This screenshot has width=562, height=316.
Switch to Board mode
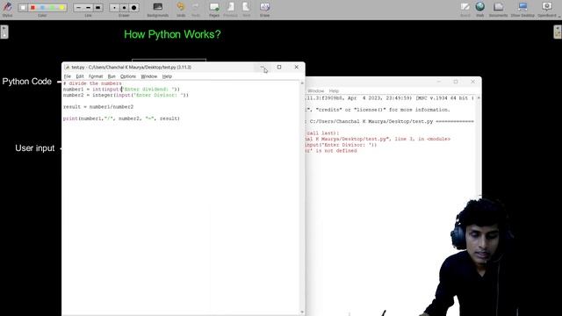tap(465, 9)
